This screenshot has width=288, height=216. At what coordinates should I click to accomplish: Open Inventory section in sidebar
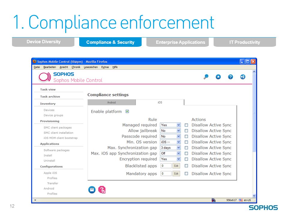coord(48,103)
